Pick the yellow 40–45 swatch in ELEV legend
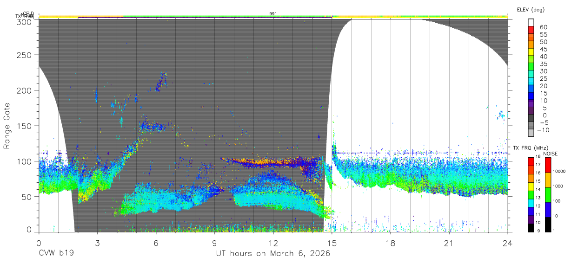This screenshot has height=263, width=571. tap(532, 52)
